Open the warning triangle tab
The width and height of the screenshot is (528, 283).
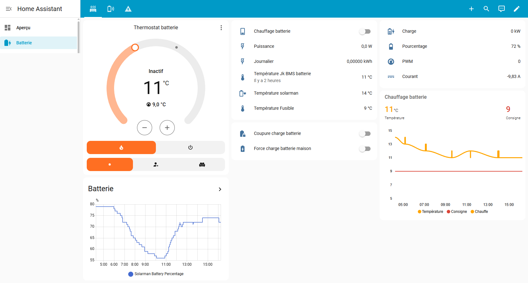click(128, 9)
